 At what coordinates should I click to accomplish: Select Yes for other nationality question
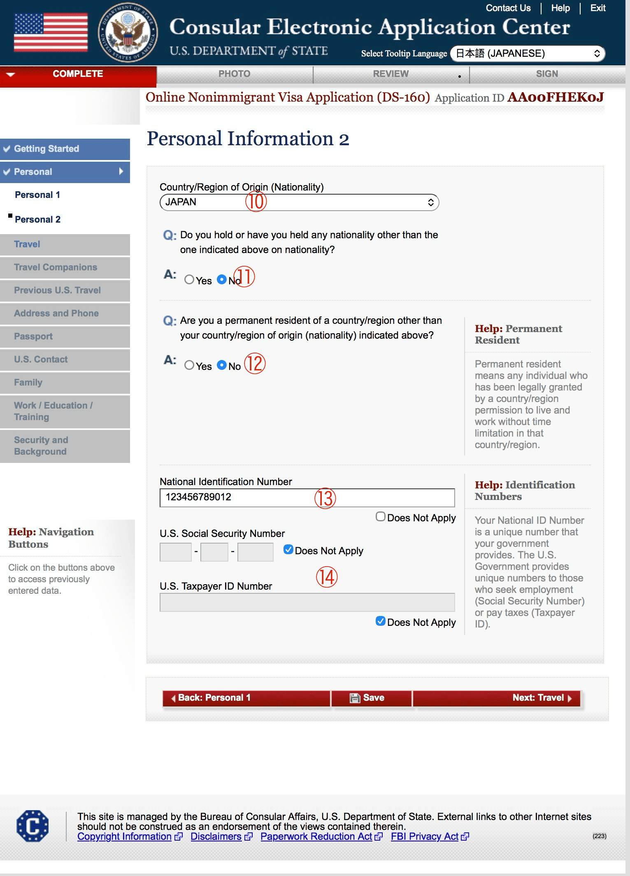click(x=189, y=280)
